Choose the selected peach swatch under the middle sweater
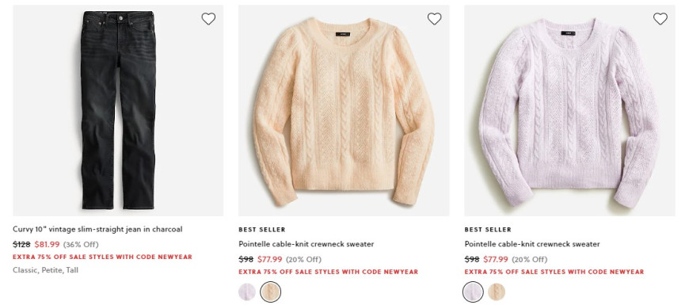Image resolution: width=689 pixels, height=305 pixels. [x=270, y=292]
